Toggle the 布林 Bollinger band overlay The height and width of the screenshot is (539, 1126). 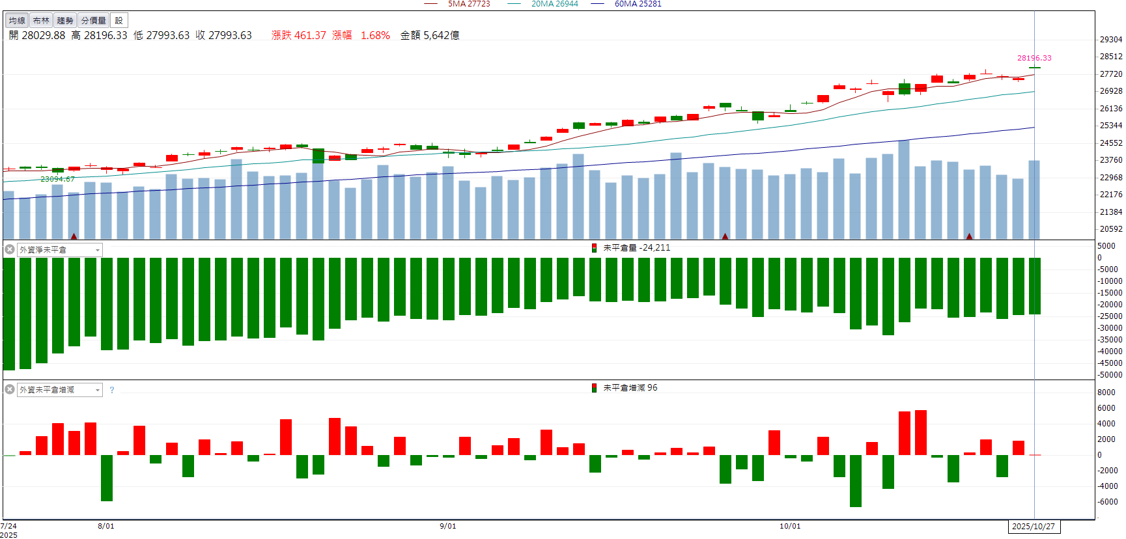click(41, 21)
